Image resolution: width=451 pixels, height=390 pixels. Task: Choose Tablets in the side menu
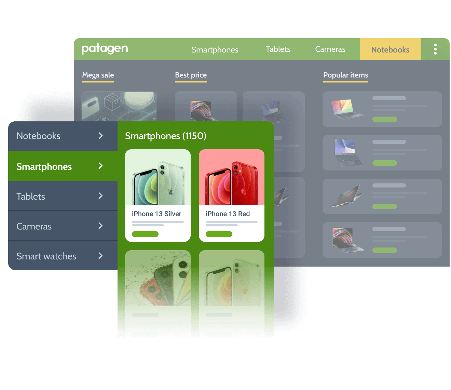pyautogui.click(x=63, y=196)
